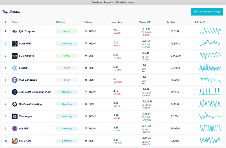Select the EOS Knights logo icon
This screenshot has width=226, height=148.
(15, 56)
